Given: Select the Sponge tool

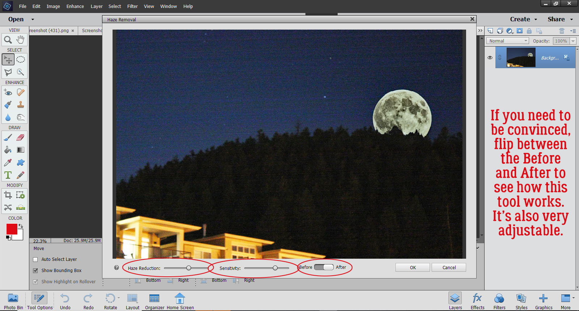Looking at the screenshot, I should 21,118.
